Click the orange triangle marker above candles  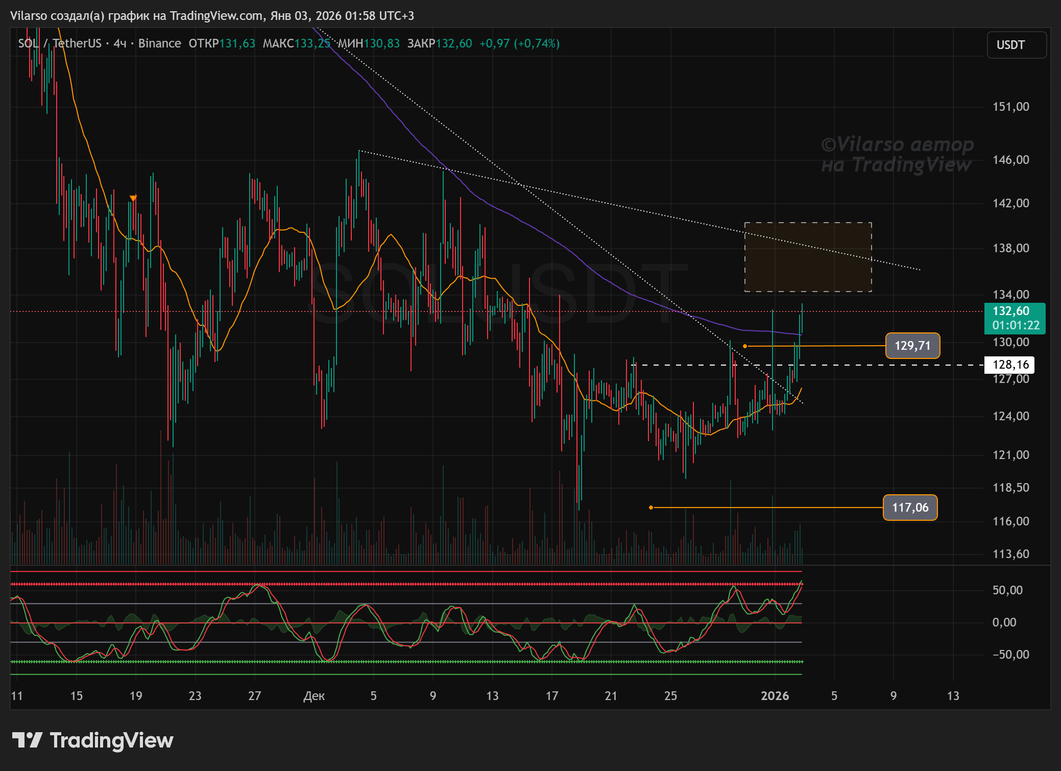point(133,198)
